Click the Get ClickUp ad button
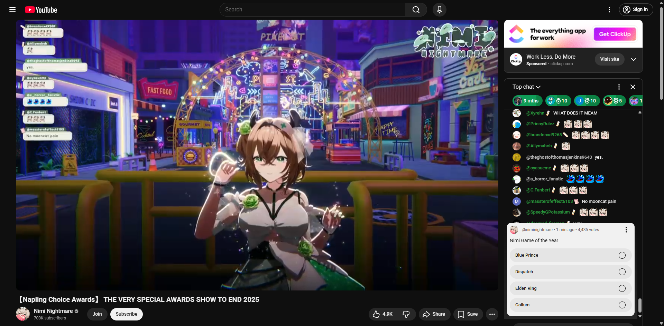 [615, 34]
